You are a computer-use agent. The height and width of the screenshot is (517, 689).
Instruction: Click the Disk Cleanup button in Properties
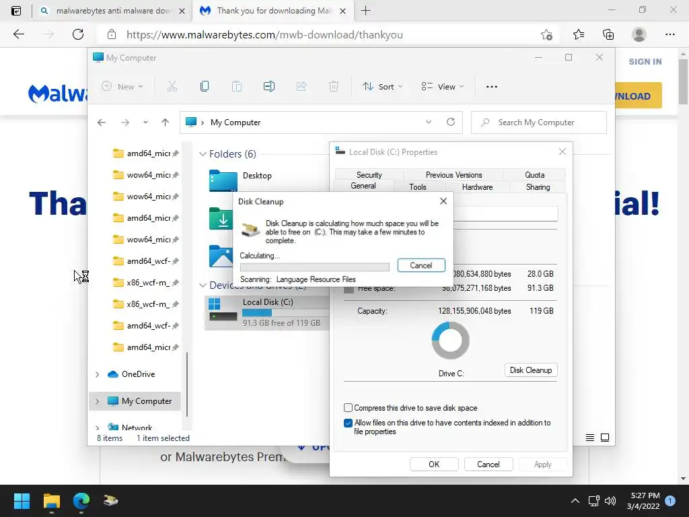(531, 370)
